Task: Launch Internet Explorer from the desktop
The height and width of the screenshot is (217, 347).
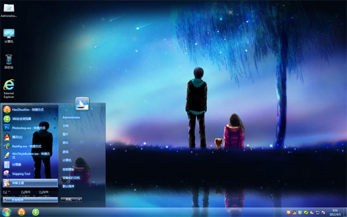Action: pyautogui.click(x=9, y=89)
